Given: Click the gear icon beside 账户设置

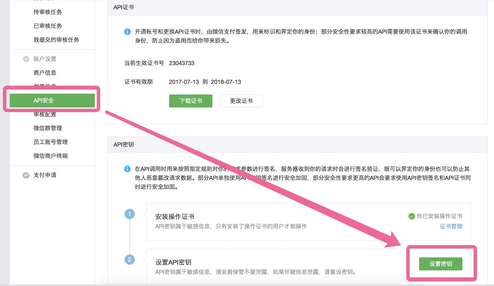Looking at the screenshot, I should click(x=26, y=59).
